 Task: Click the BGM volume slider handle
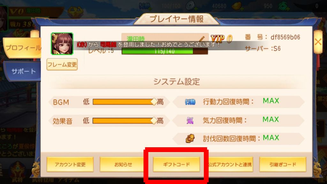(154, 102)
